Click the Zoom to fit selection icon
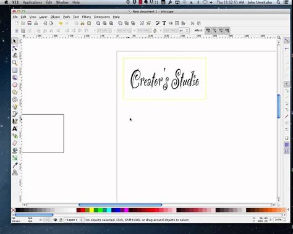 pos(98,23)
